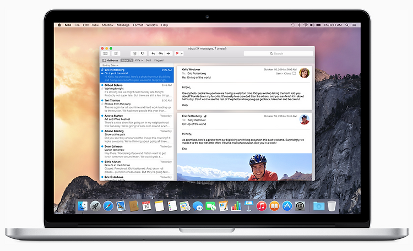413x251 pixels.
Task: Forward the message with the right-arrow icon
Action: (x=169, y=53)
